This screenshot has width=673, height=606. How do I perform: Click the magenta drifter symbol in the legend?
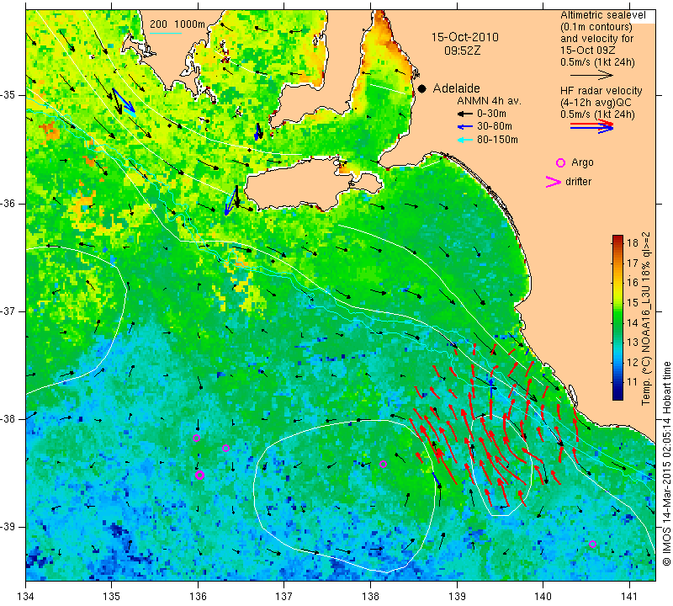click(x=553, y=182)
